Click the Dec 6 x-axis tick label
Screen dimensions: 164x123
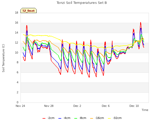pos(106,106)
